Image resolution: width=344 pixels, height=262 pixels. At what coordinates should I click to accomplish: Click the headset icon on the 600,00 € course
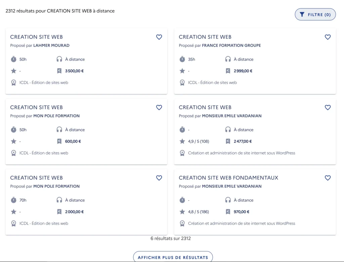click(x=59, y=130)
